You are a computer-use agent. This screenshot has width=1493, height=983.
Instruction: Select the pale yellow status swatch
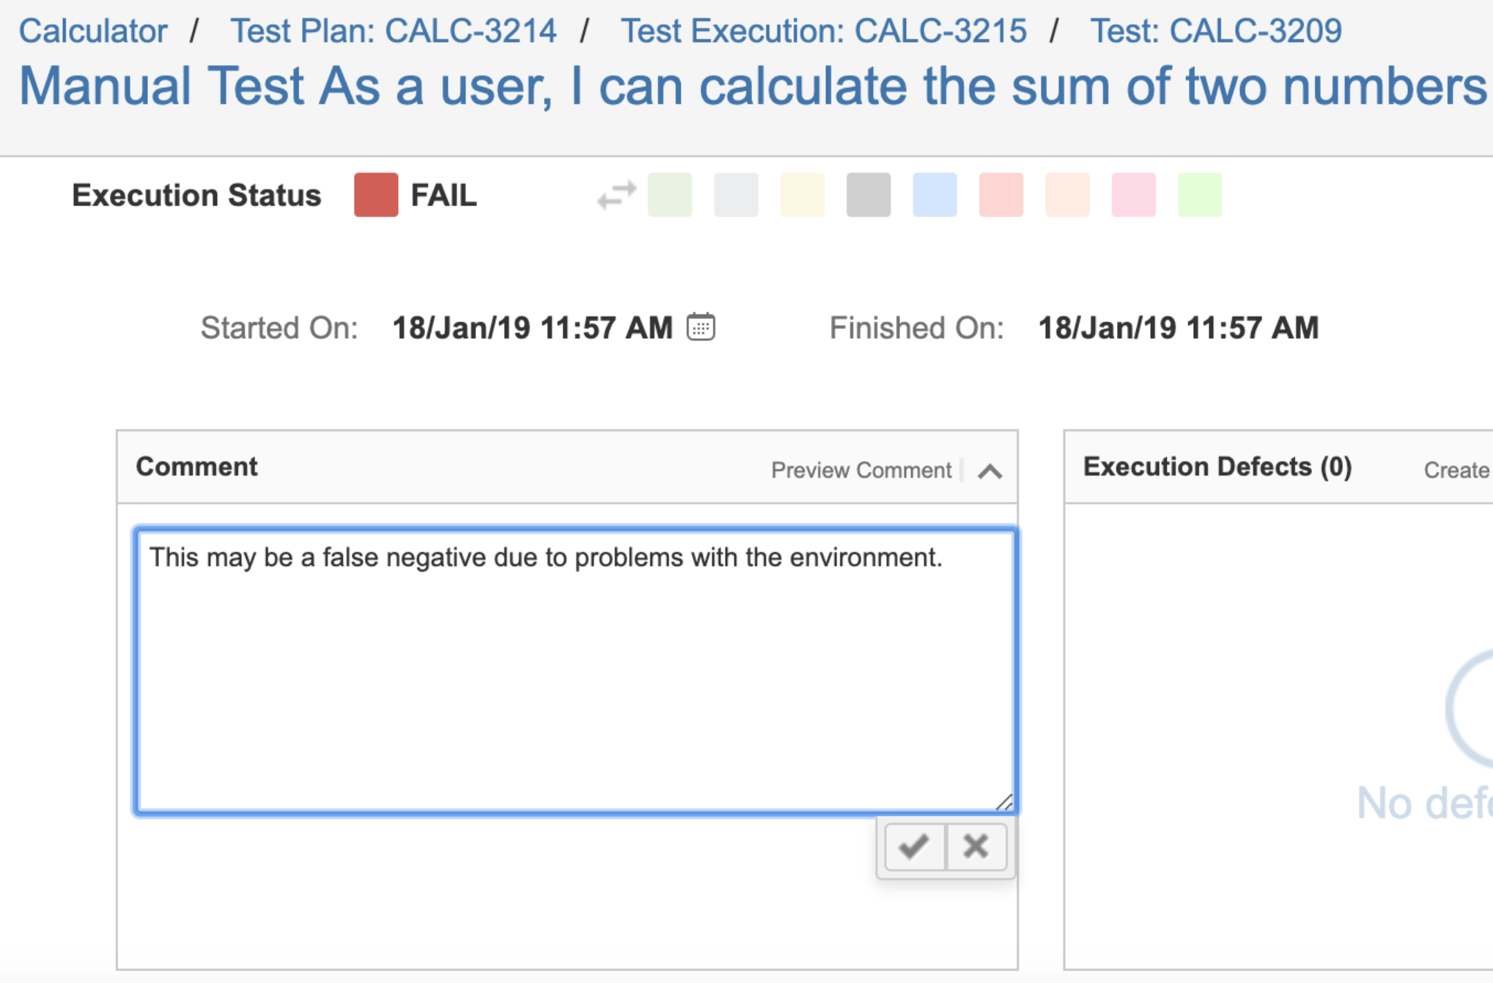802,195
